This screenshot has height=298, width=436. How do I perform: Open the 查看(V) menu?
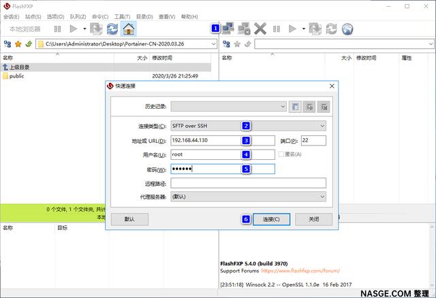(x=167, y=16)
